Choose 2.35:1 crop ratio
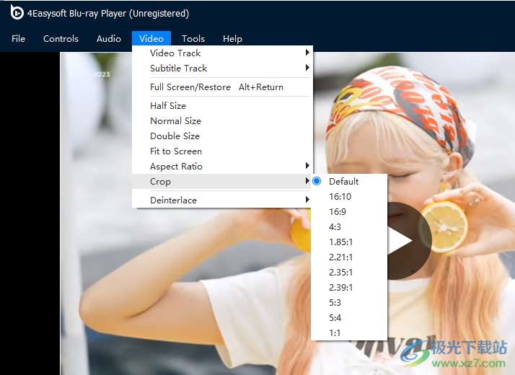This screenshot has width=515, height=375. 349,272
